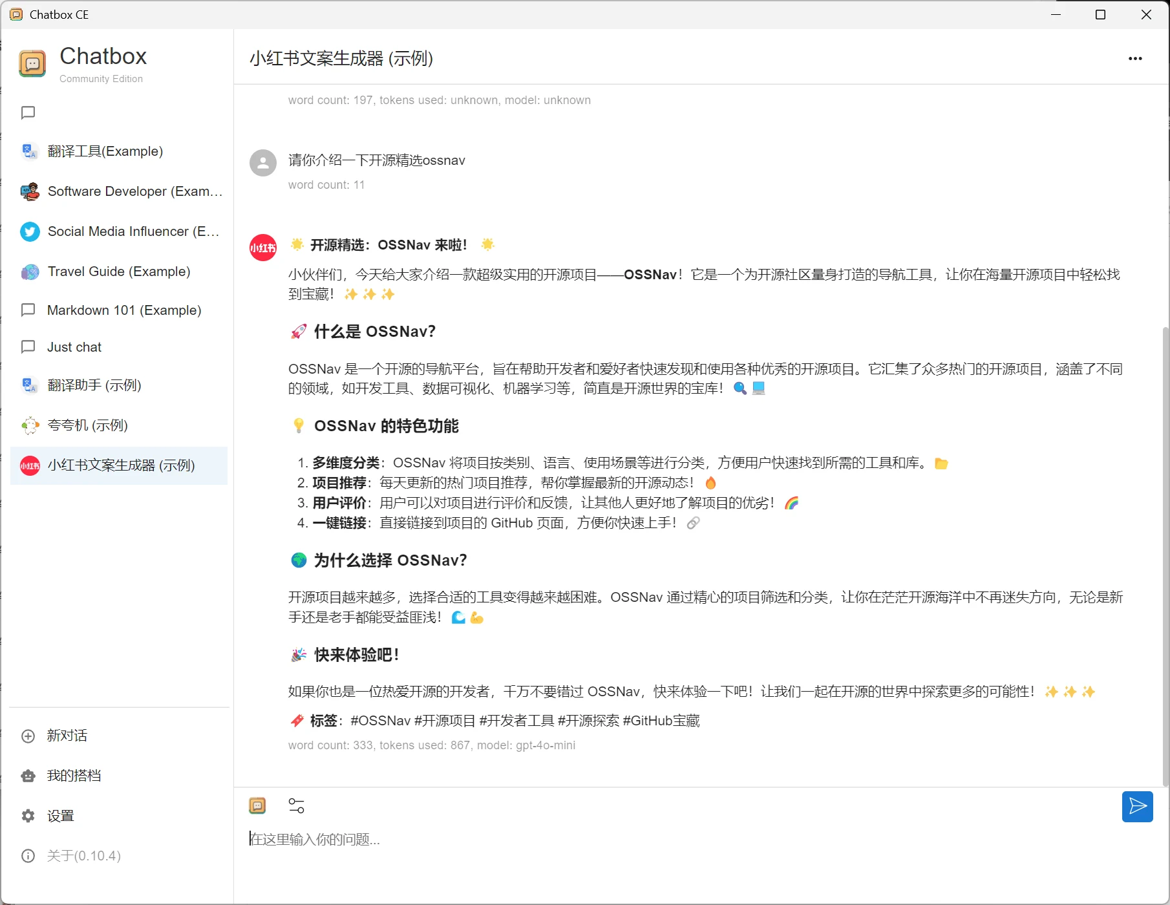This screenshot has width=1170, height=905.
Task: Click the gray user avatar
Action: (263, 163)
